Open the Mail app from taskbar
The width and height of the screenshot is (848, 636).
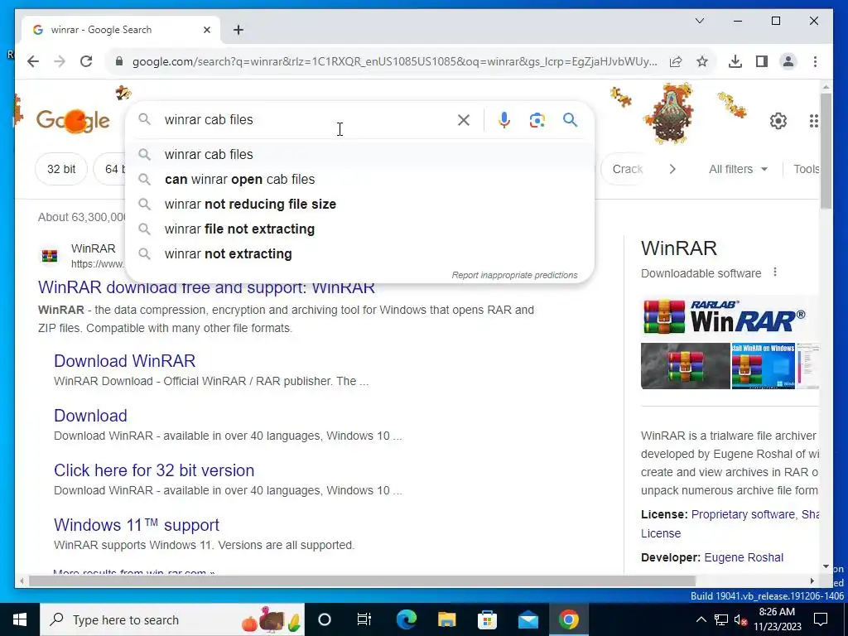pos(528,619)
